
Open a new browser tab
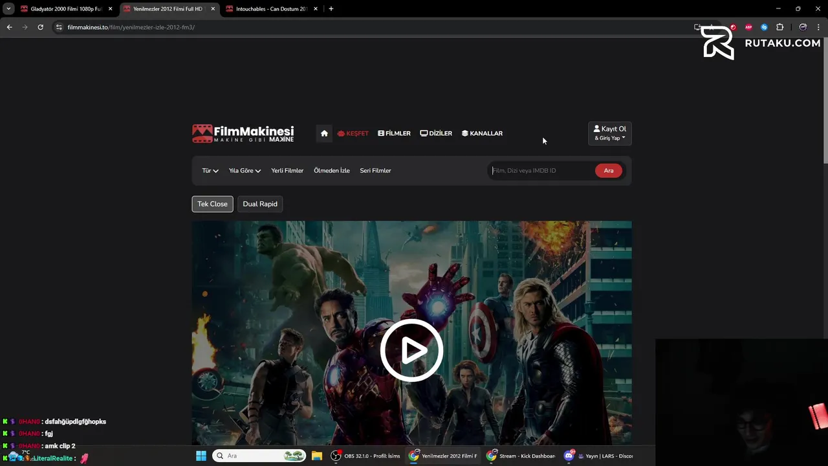(x=331, y=9)
